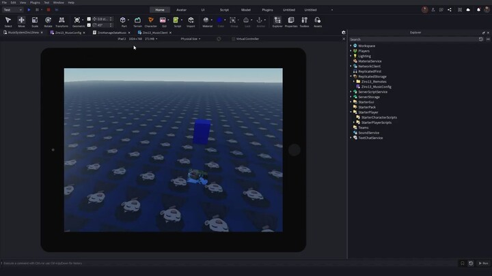
Task: Expand the ServerScriptService node
Action: [351, 92]
